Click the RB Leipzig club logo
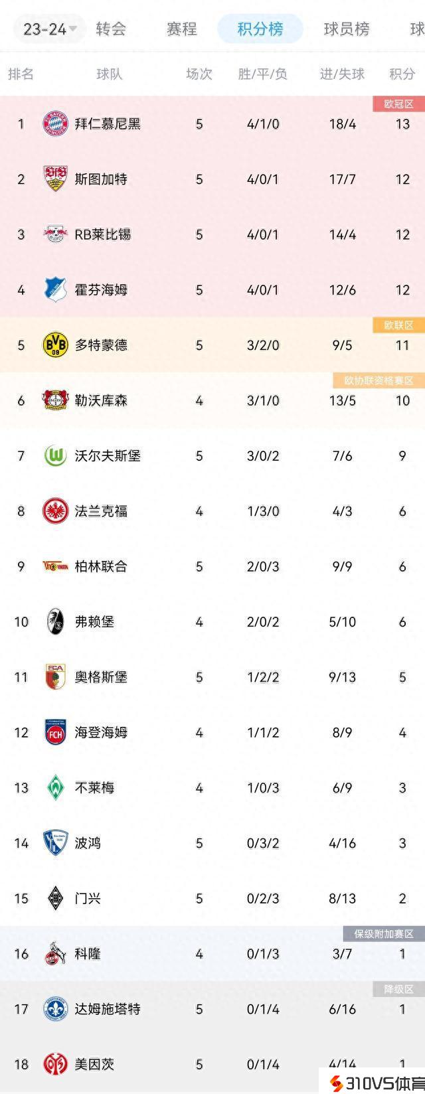 (55, 234)
